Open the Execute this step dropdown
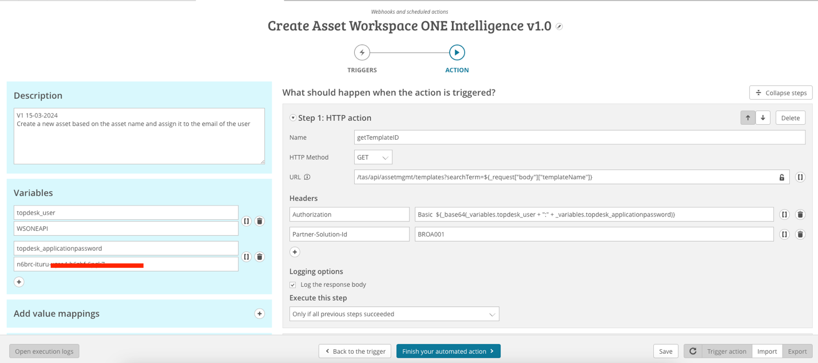This screenshot has height=363, width=818. click(x=394, y=314)
